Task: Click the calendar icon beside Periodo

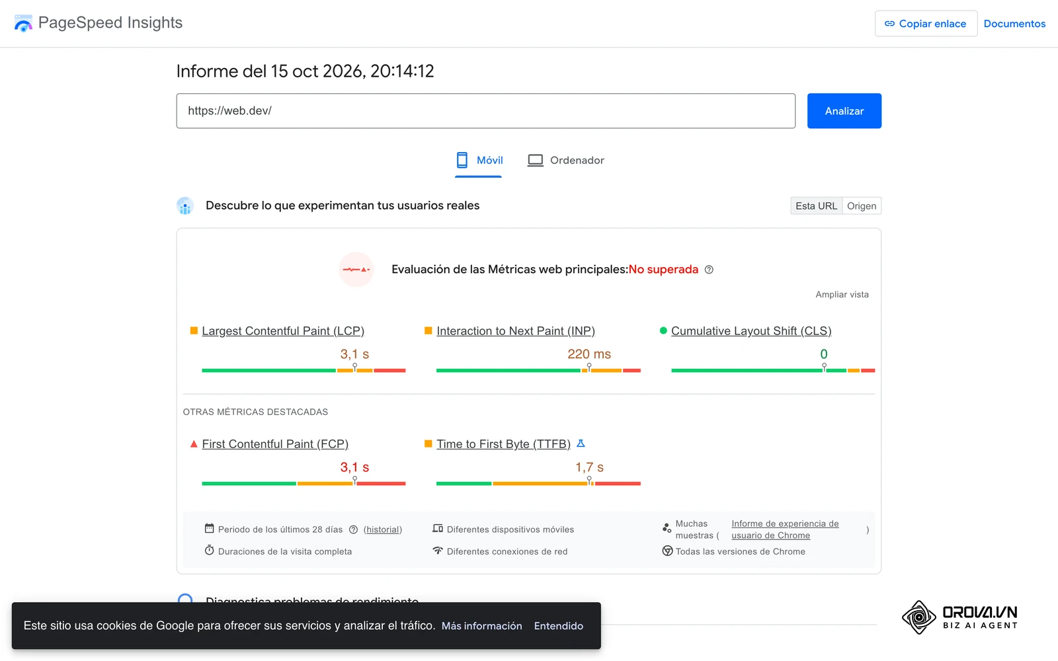Action: (x=209, y=529)
